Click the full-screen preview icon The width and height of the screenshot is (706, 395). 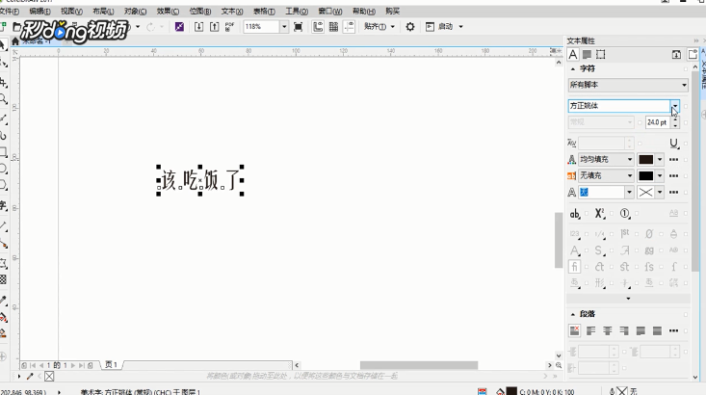pyautogui.click(x=298, y=27)
